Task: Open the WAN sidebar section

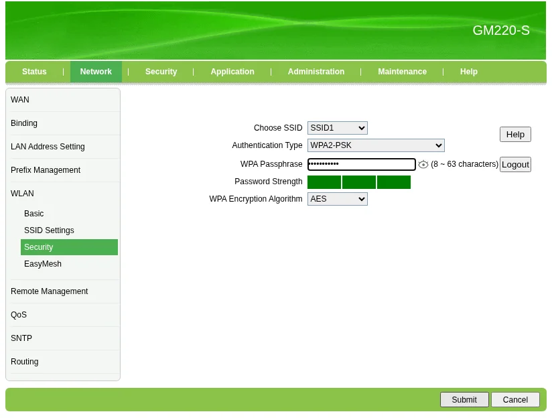Action: click(19, 100)
